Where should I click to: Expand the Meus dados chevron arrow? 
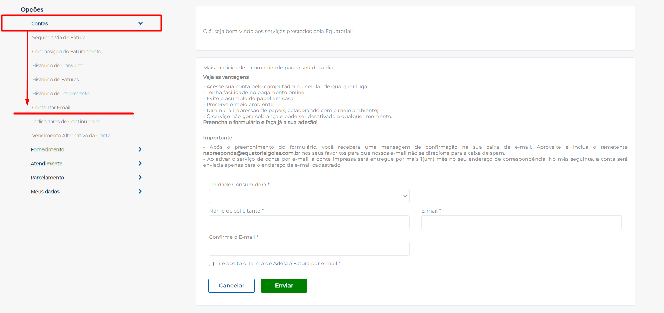pos(140,192)
